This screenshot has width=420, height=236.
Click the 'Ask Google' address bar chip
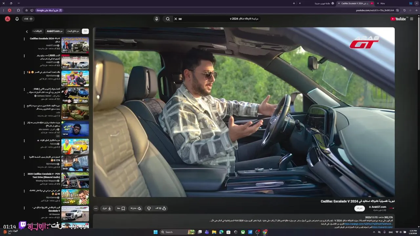tap(49, 10)
